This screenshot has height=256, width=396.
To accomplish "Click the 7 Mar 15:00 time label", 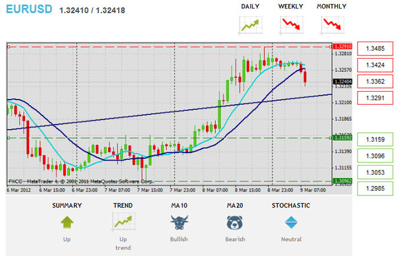I will click(150, 190).
